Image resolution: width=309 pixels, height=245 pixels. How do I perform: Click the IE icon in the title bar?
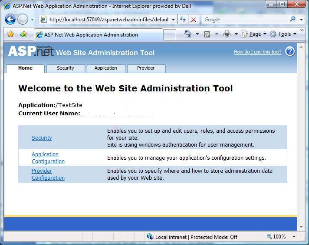point(7,7)
